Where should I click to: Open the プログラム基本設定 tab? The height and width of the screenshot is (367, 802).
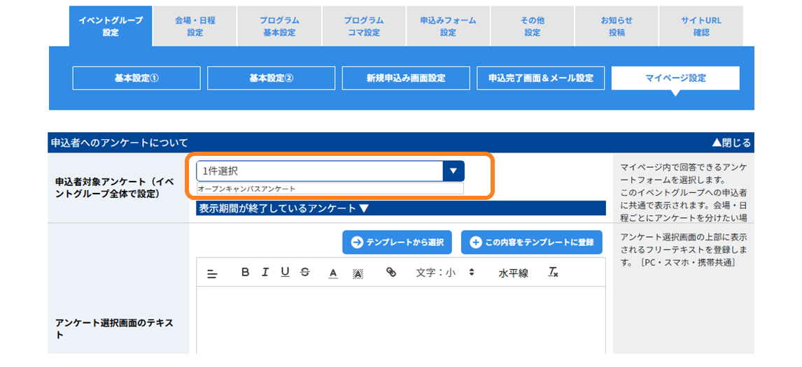pyautogui.click(x=279, y=26)
